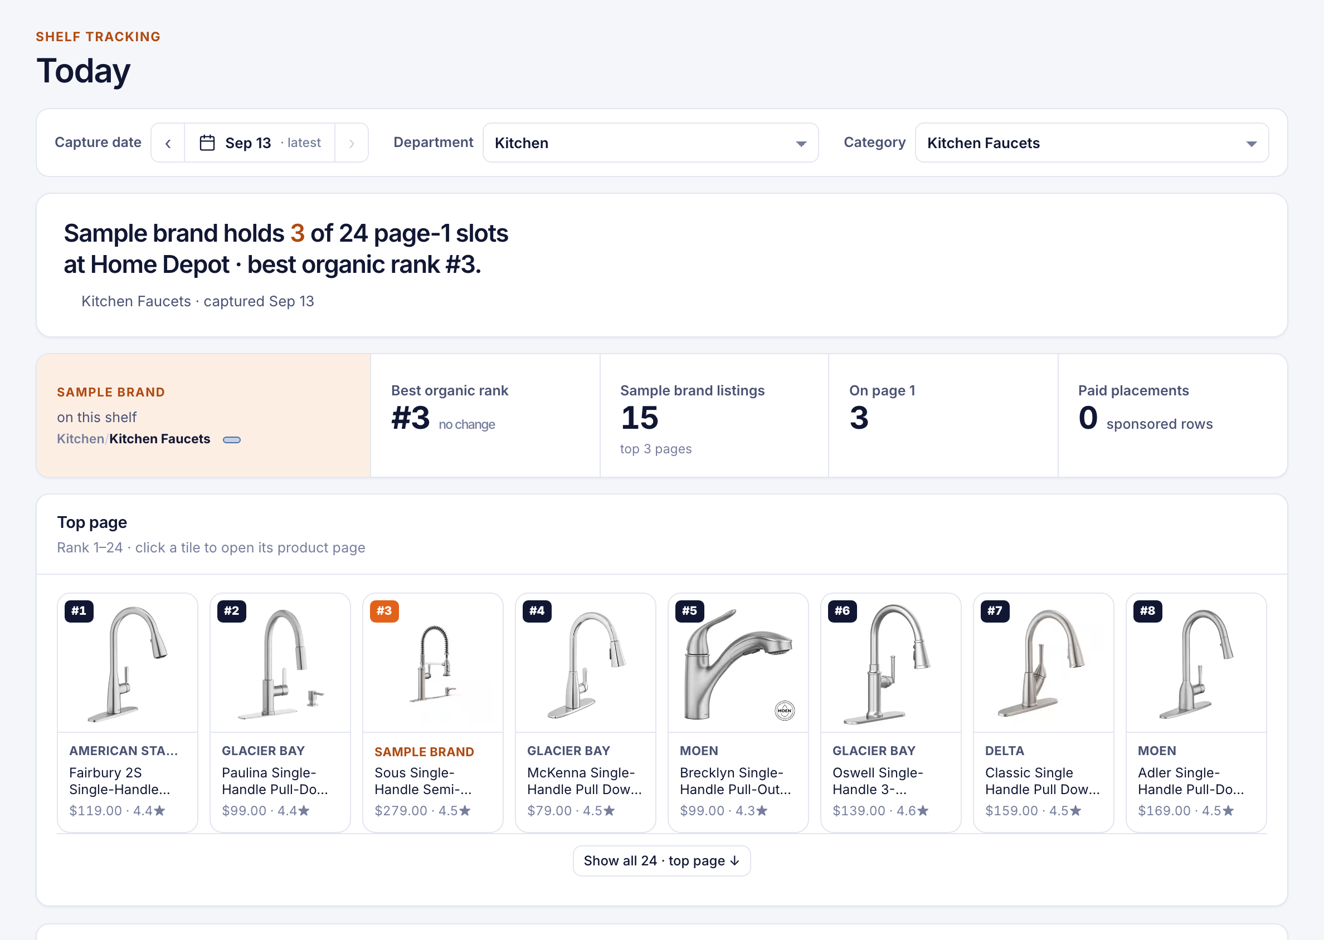This screenshot has width=1324, height=940.
Task: Click the pill icon beside Kitchen Faucets breadcrumb
Action: [x=232, y=440]
